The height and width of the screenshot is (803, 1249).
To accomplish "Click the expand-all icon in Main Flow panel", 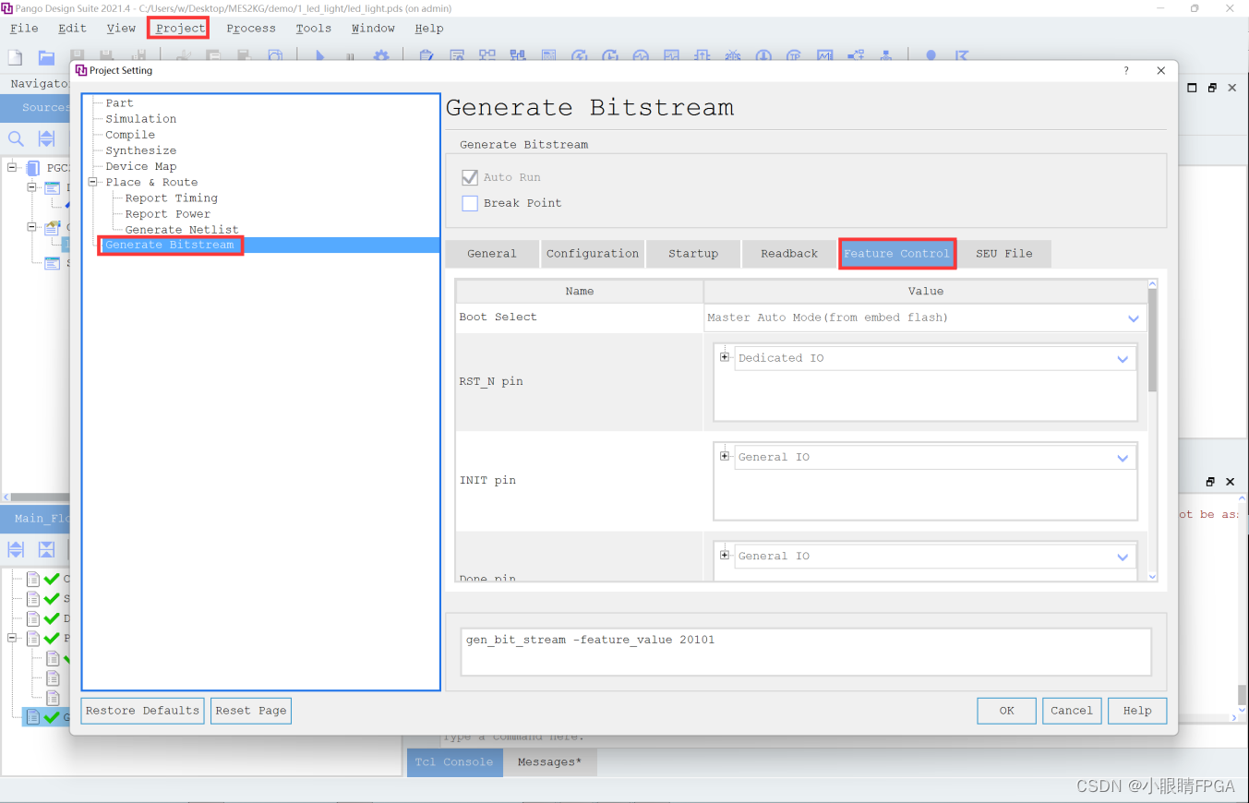I will [x=16, y=550].
